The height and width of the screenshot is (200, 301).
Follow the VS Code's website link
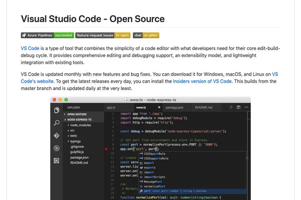tap(37, 81)
